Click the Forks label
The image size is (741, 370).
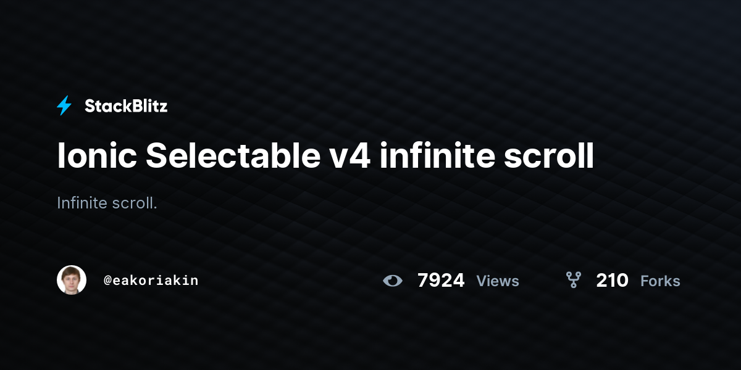coord(660,281)
